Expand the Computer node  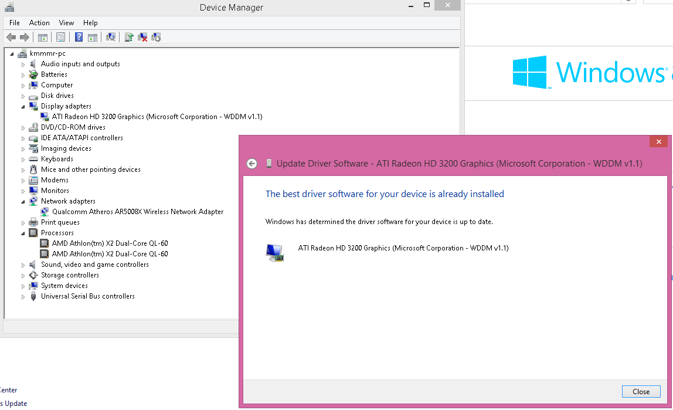point(23,86)
